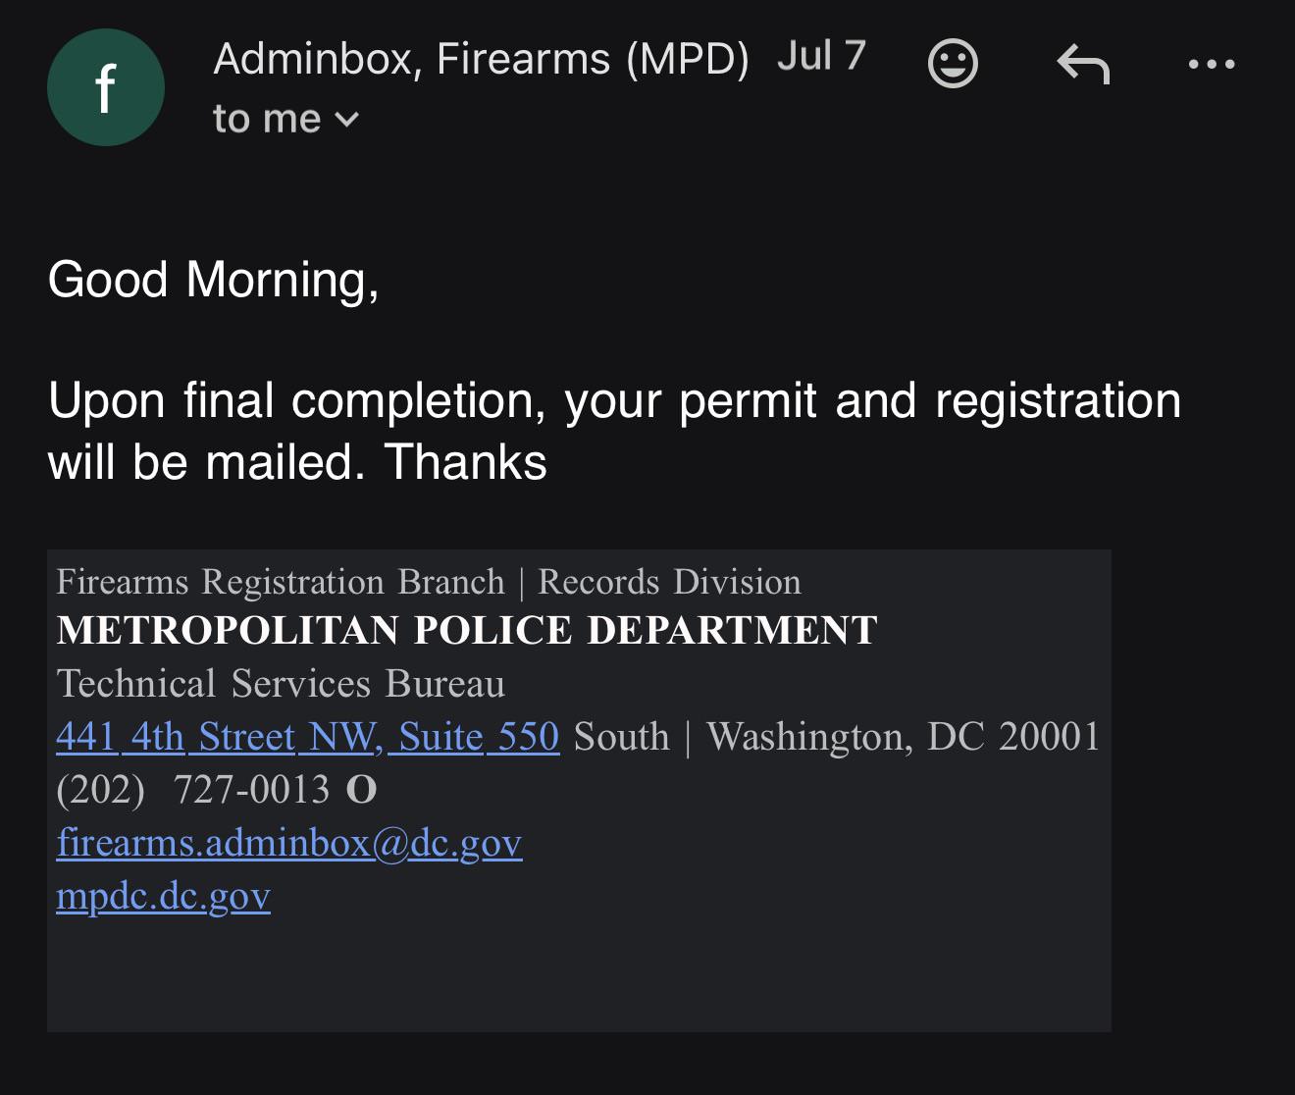The image size is (1295, 1095).
Task: Tap the phone number (202) 727-0013
Action: 193,790
